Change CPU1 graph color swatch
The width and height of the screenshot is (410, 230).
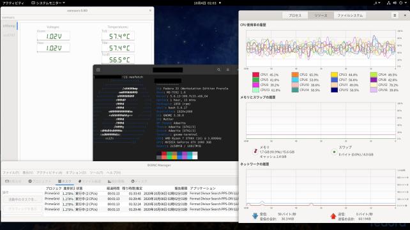tap(255, 75)
